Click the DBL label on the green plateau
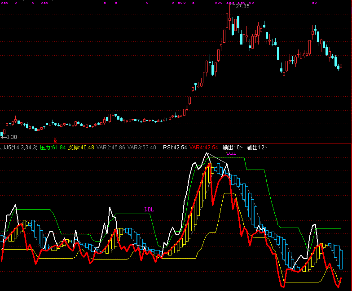 pos(148,210)
